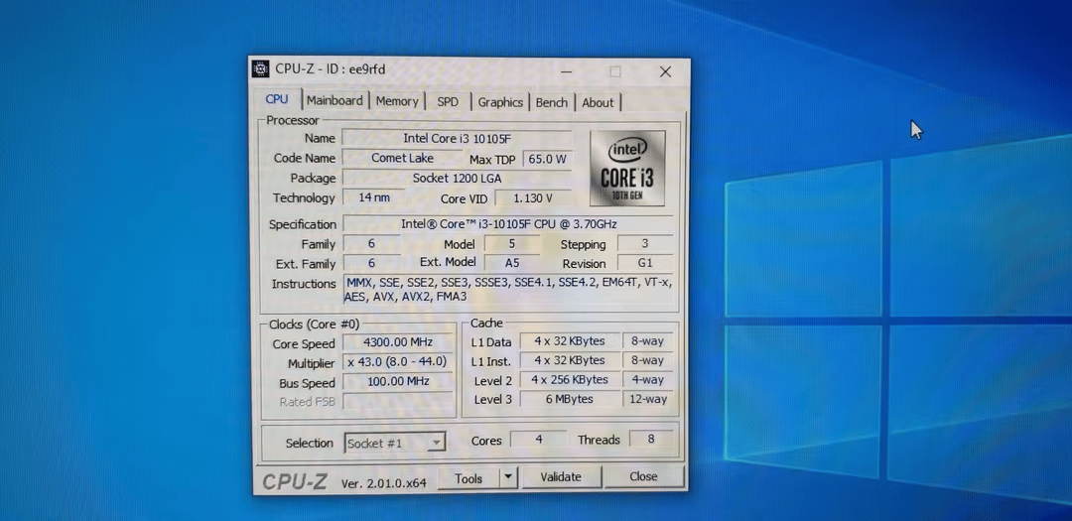The width and height of the screenshot is (1072, 521).
Task: Select the Multiplier value x 43.0 (8.0 - 44.0)
Action: click(x=398, y=361)
